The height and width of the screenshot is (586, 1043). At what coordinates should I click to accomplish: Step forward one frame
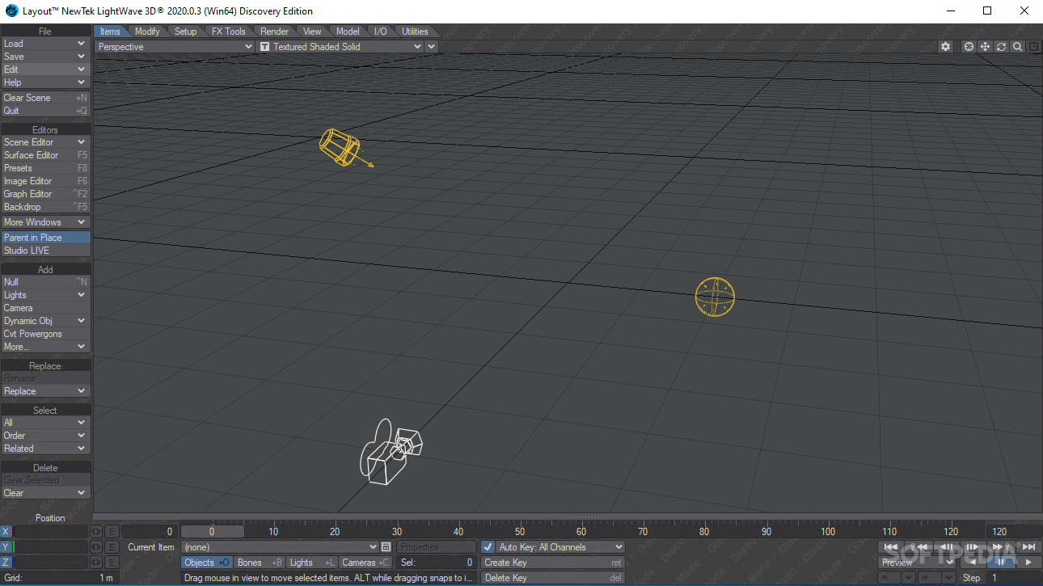coord(973,547)
